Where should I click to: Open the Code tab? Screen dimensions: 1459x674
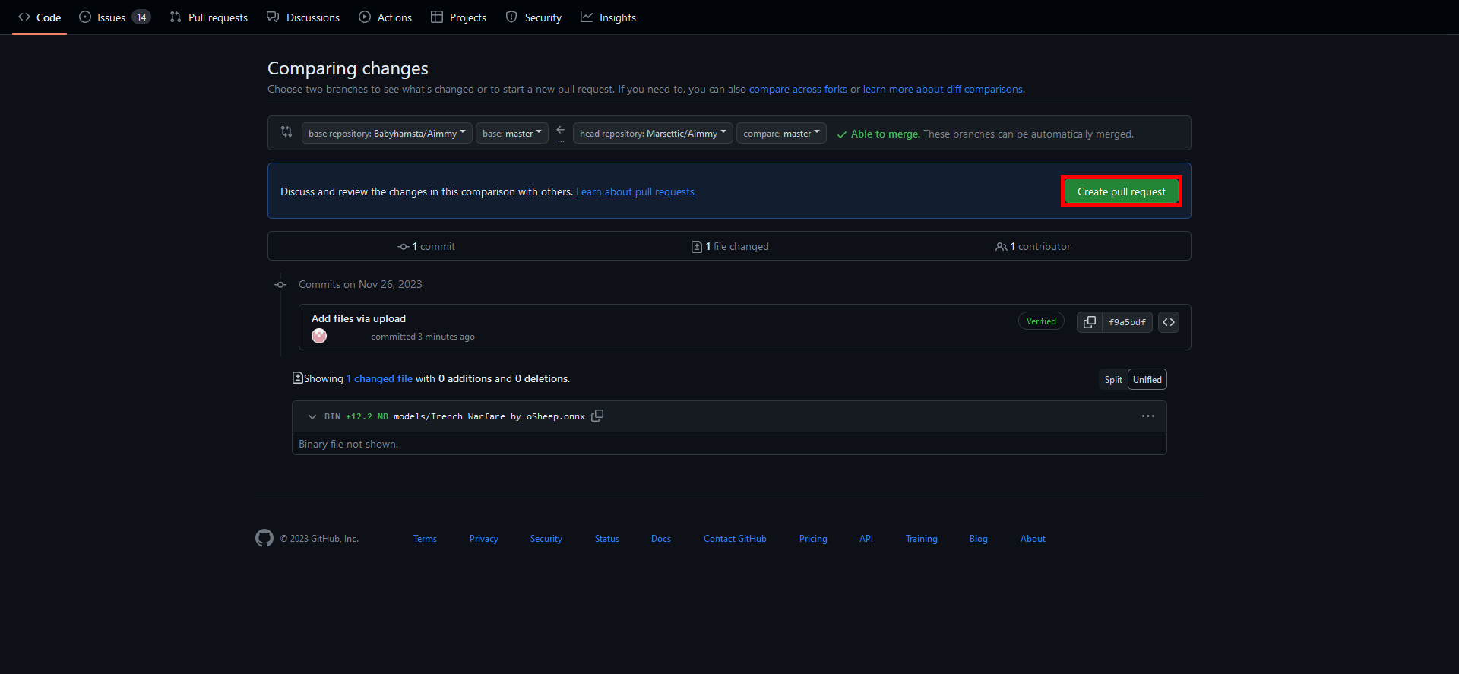(40, 17)
